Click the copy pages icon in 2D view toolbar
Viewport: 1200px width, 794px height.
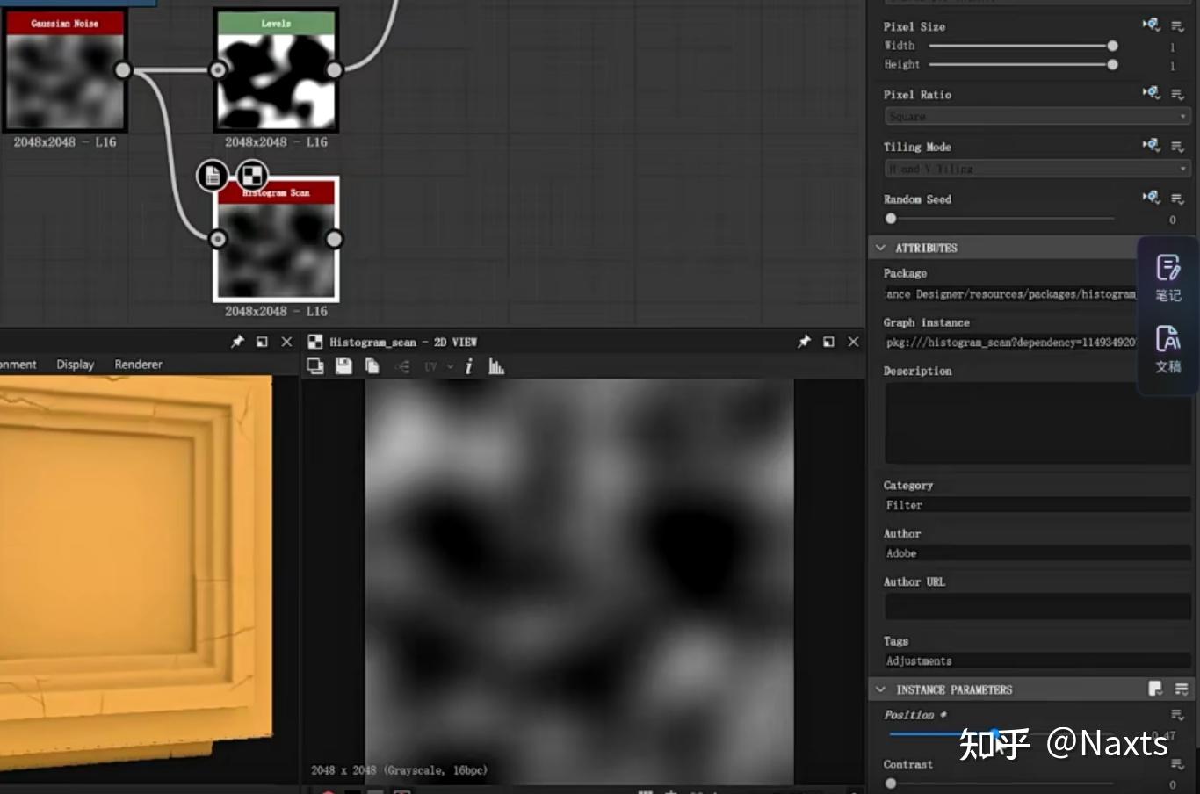(372, 366)
